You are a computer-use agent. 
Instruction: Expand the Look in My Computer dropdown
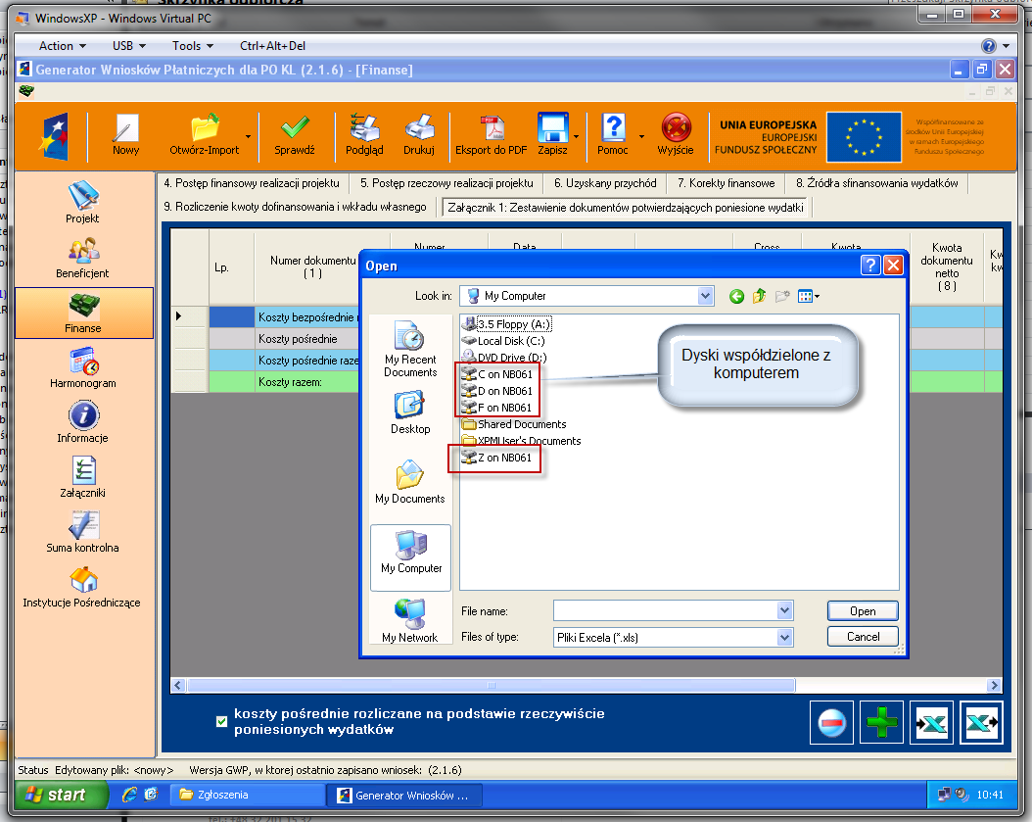(705, 296)
